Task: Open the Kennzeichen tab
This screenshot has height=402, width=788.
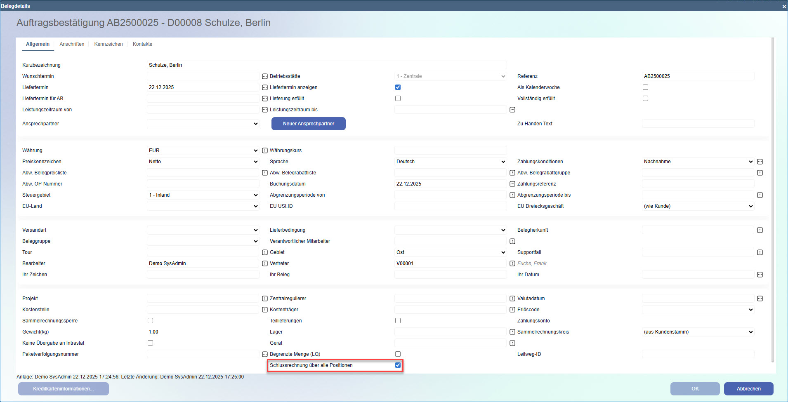Action: [109, 44]
